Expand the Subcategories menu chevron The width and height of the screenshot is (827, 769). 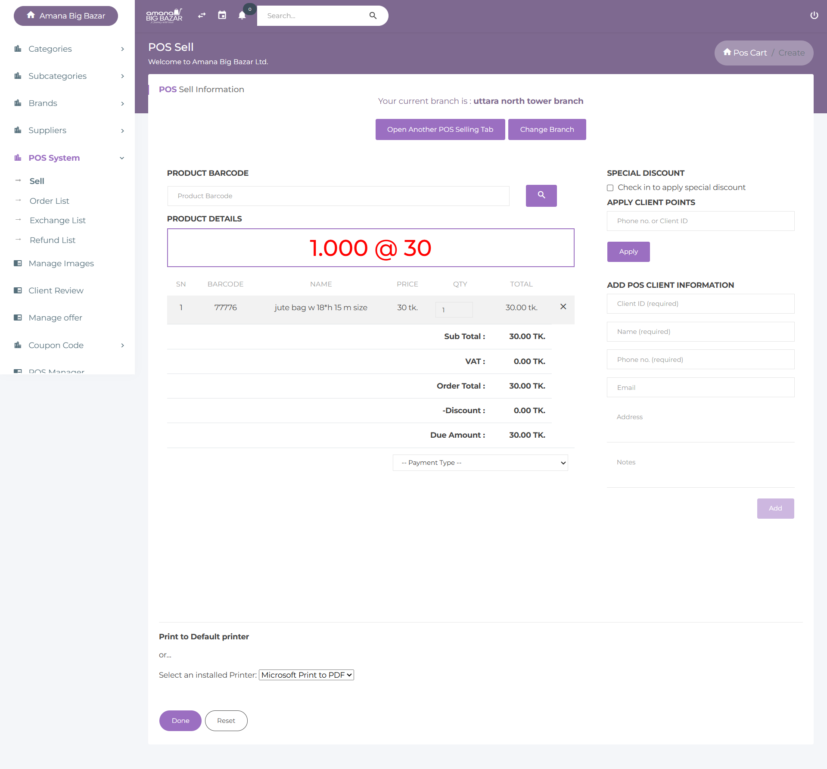click(122, 76)
